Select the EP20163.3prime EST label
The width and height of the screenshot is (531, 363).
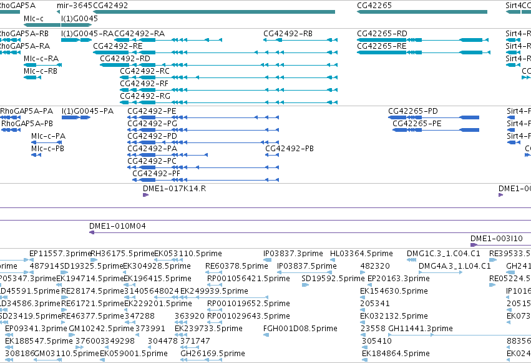(x=399, y=279)
